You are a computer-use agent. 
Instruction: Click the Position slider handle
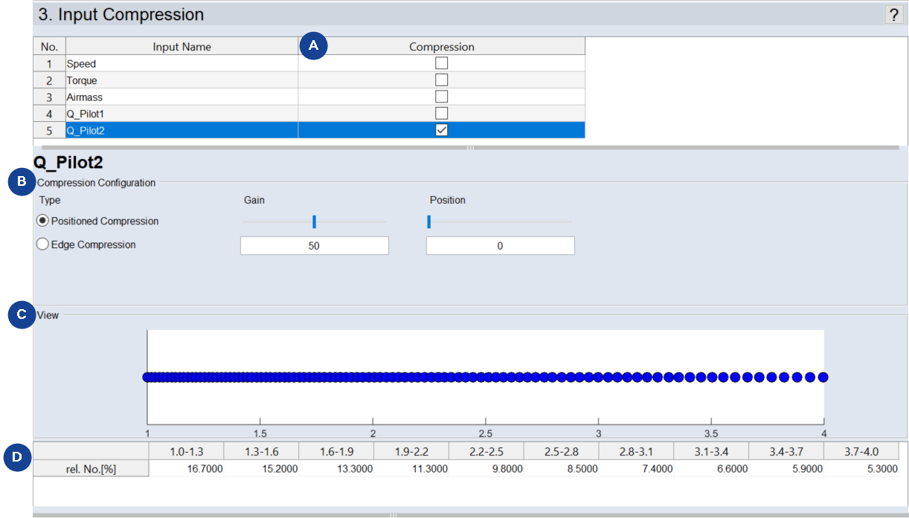point(428,221)
